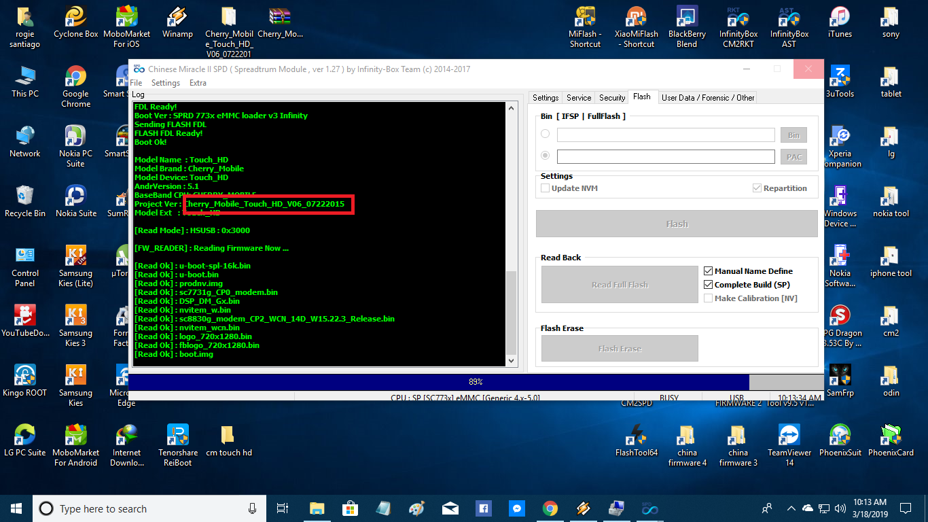
Task: Select the Flash tab
Action: [x=642, y=97]
